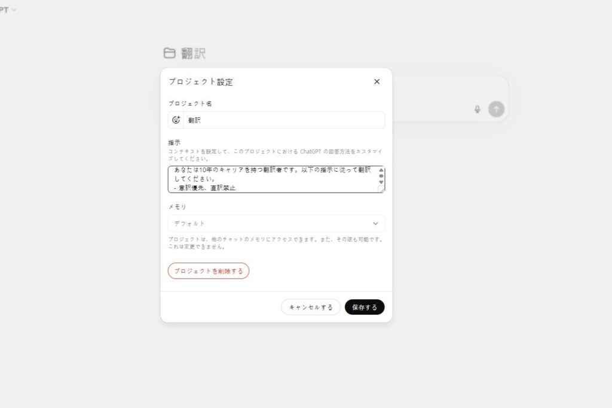Click the chevron on the メモリ selector
612x408 pixels.
coord(376,223)
